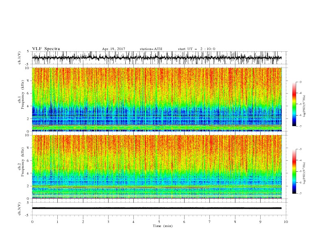Click the "8" kHz tick of the ch.1 spectrogram
322x249 pixels.
[28, 81]
